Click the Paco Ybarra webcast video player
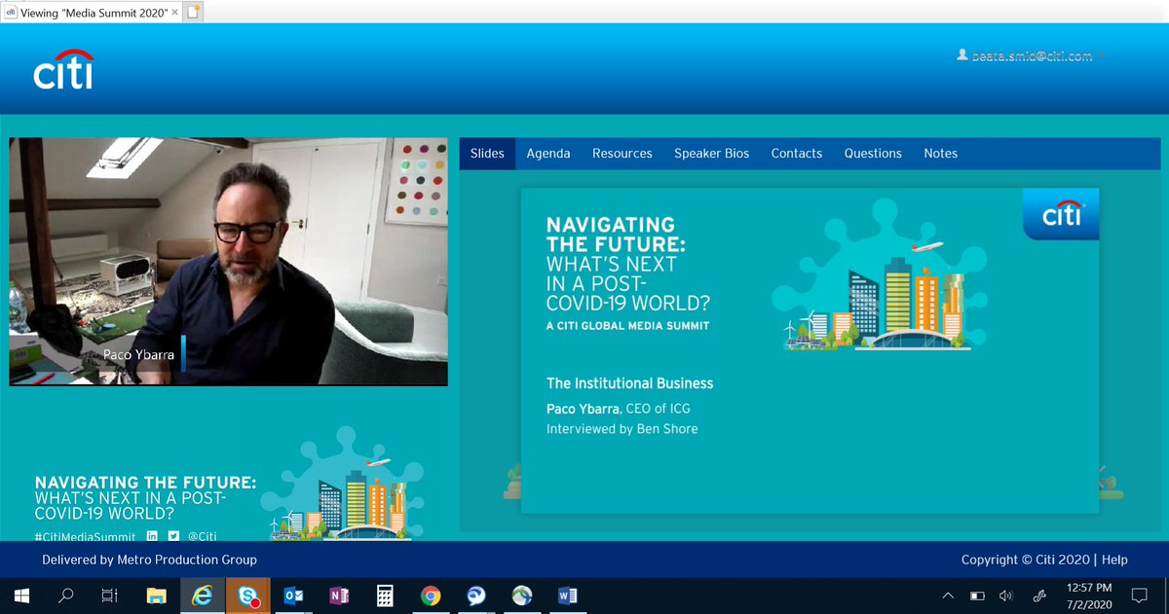Image resolution: width=1169 pixels, height=614 pixels. pyautogui.click(x=228, y=262)
